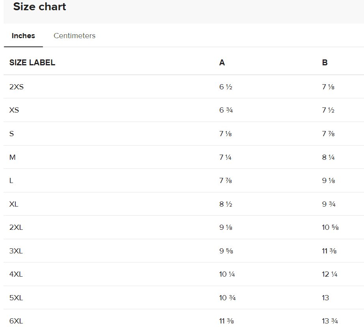Viewport: 364px width, 327px height.
Task: Click the XS size label
Action: coord(14,110)
